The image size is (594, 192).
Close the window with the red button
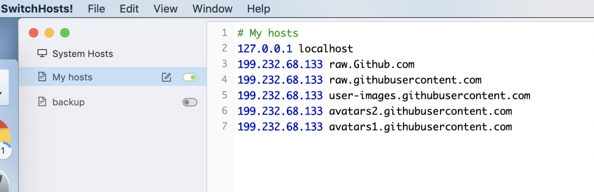tap(33, 33)
